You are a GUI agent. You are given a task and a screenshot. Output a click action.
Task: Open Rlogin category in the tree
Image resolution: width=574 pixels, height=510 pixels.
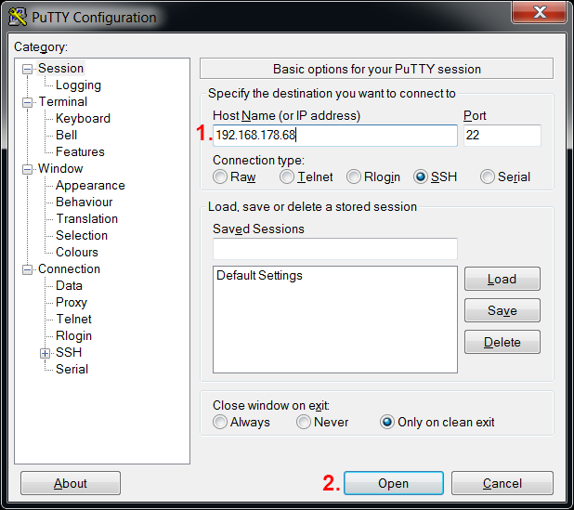pyautogui.click(x=73, y=335)
